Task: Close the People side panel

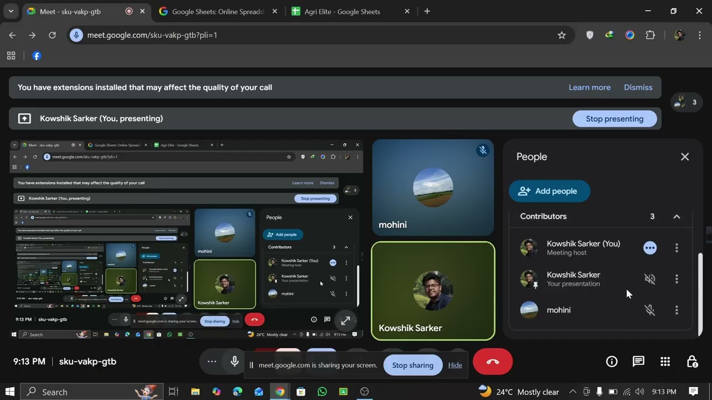Action: [685, 157]
